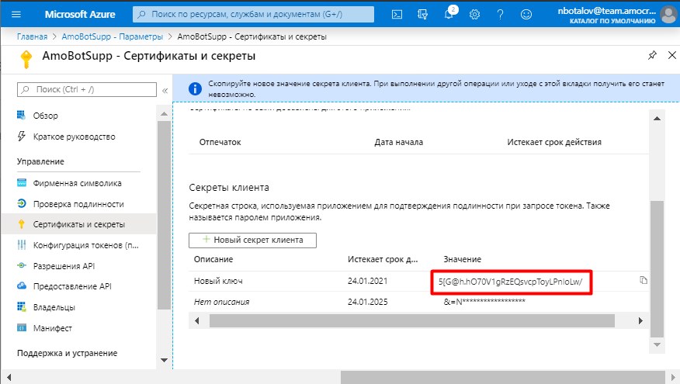Click the Манифест icon
This screenshot has width=680, height=384.
(x=21, y=327)
